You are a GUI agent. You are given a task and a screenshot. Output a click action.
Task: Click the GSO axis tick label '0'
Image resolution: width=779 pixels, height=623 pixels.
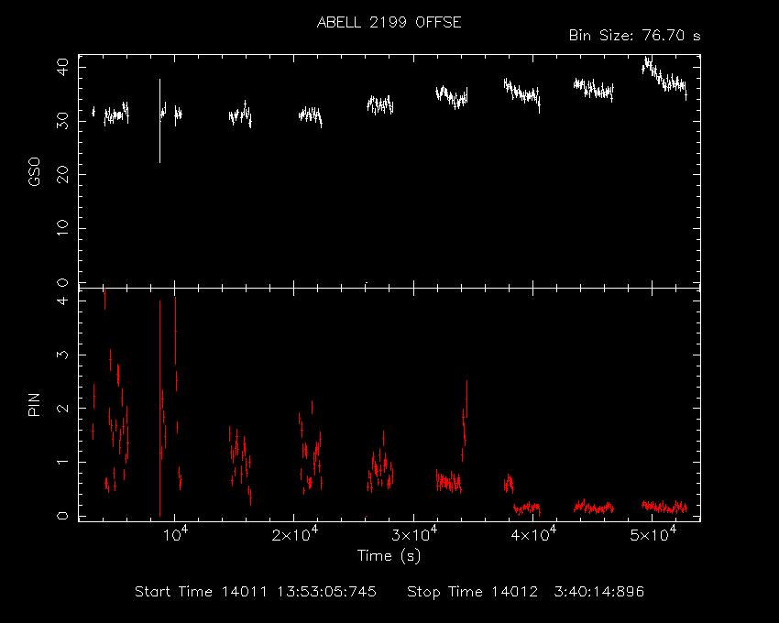62,282
